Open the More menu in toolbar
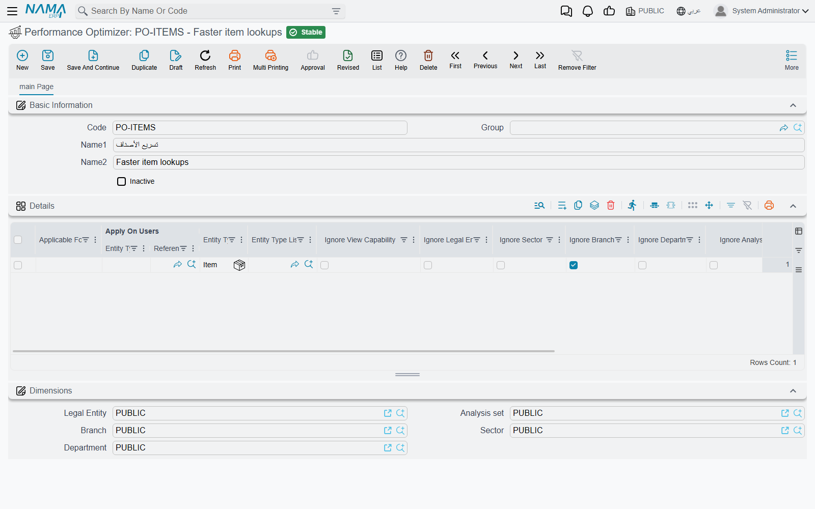Image resolution: width=815 pixels, height=509 pixels. click(x=792, y=60)
